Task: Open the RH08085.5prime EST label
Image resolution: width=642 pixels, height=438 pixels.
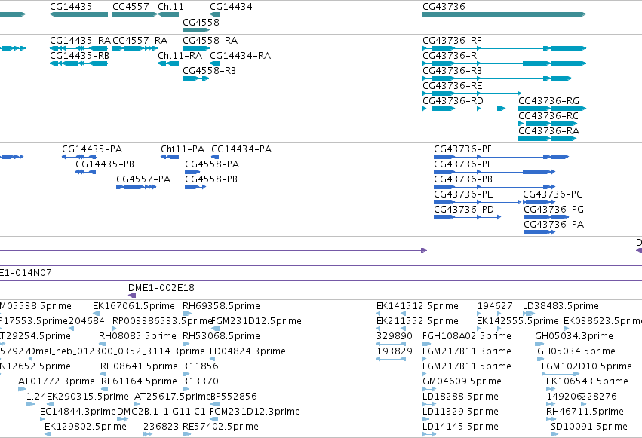Action: (x=137, y=336)
